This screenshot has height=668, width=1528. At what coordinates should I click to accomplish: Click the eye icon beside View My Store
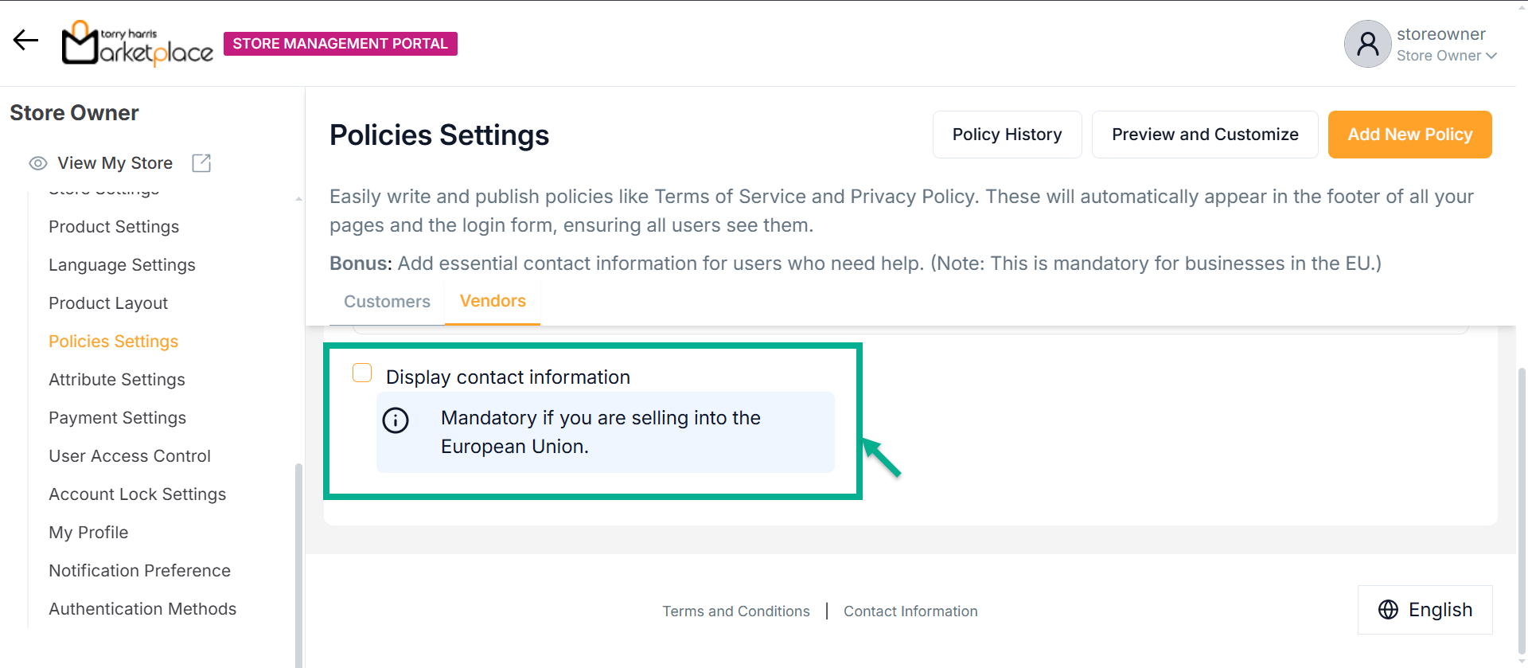click(37, 163)
